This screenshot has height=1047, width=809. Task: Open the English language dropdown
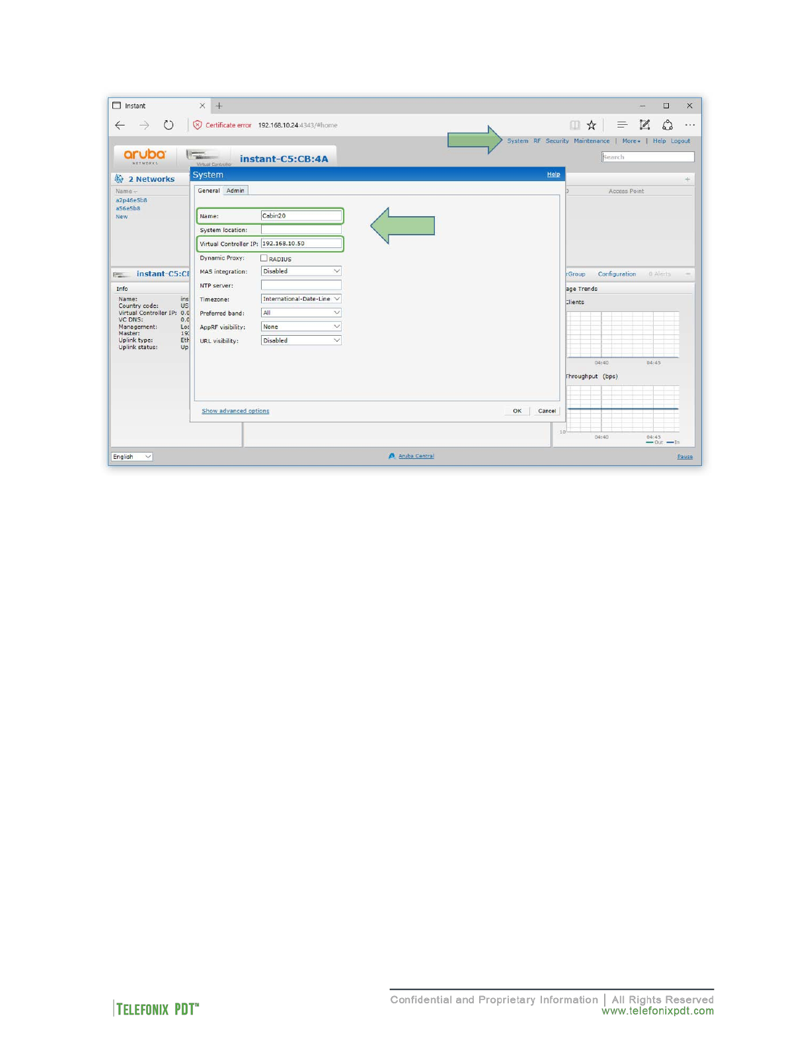[132, 457]
